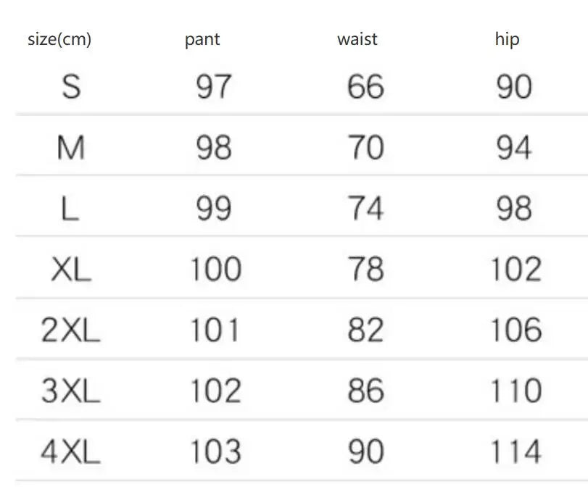Select the 4XL size row label

click(70, 451)
